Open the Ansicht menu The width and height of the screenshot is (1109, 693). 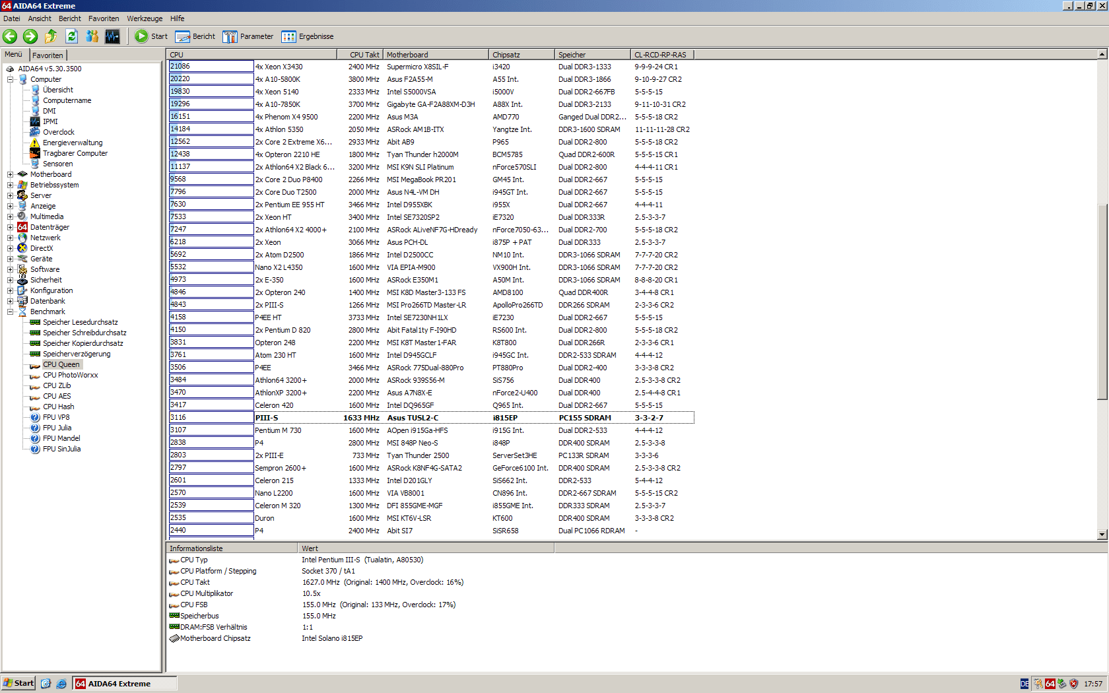click(40, 18)
